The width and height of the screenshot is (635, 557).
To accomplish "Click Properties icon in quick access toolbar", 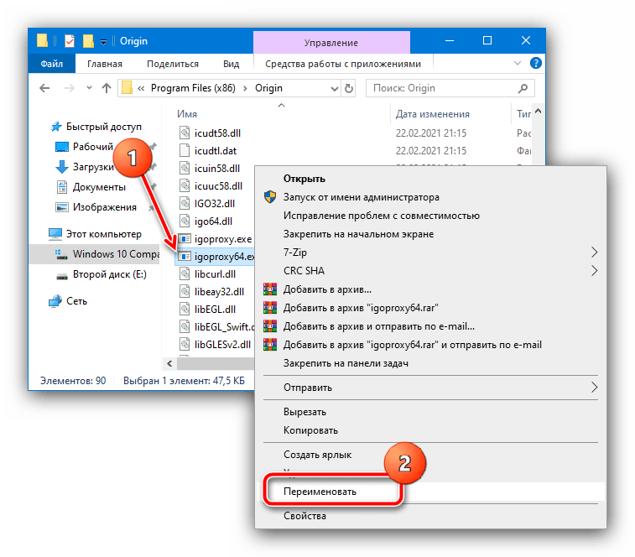I will coord(70,41).
